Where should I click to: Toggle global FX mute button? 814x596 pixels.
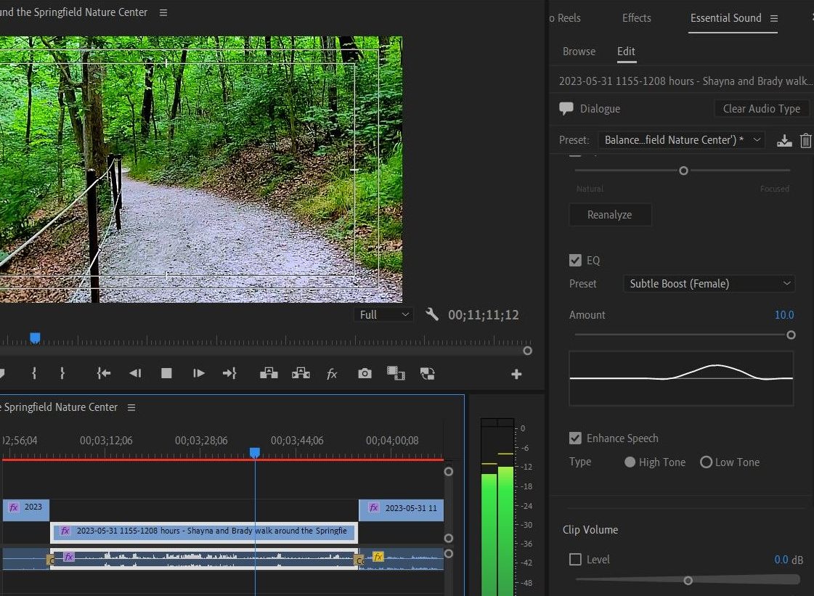pyautogui.click(x=333, y=374)
